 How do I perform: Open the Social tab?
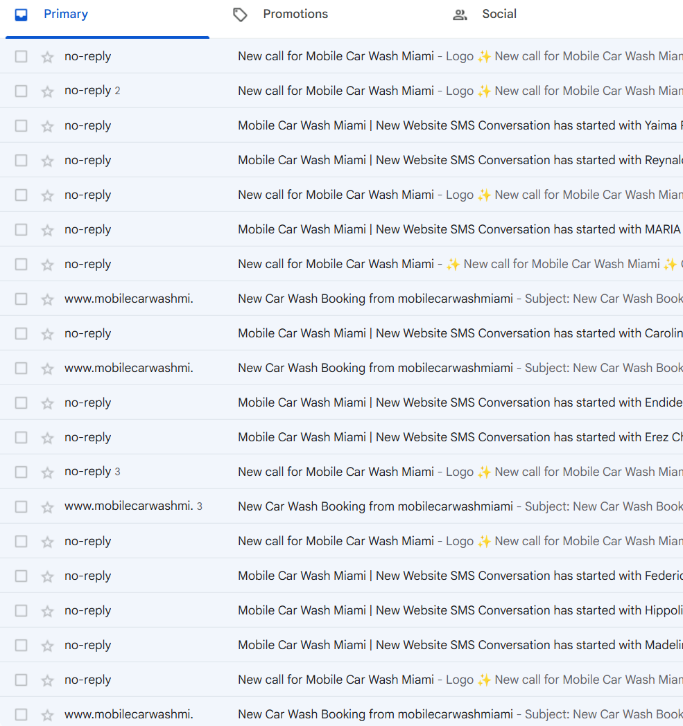tap(499, 14)
